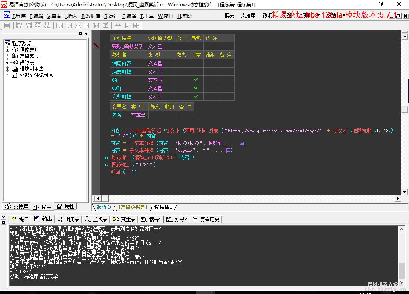The width and height of the screenshot is (409, 294).
Task: Toggle the 可空 checkmark for QQ parameter
Action: (196, 79)
